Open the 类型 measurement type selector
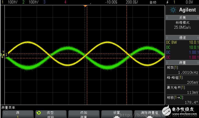This screenshot has width=199, height=118. click(x=51, y=114)
